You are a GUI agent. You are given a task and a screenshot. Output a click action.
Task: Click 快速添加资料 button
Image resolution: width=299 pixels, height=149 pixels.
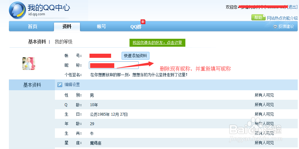tap(136, 56)
